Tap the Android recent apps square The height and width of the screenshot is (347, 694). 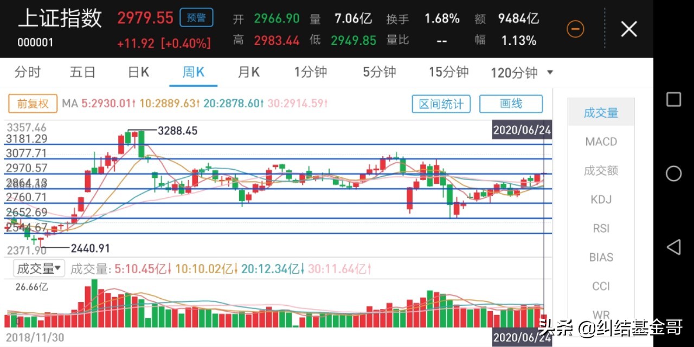coord(673,99)
